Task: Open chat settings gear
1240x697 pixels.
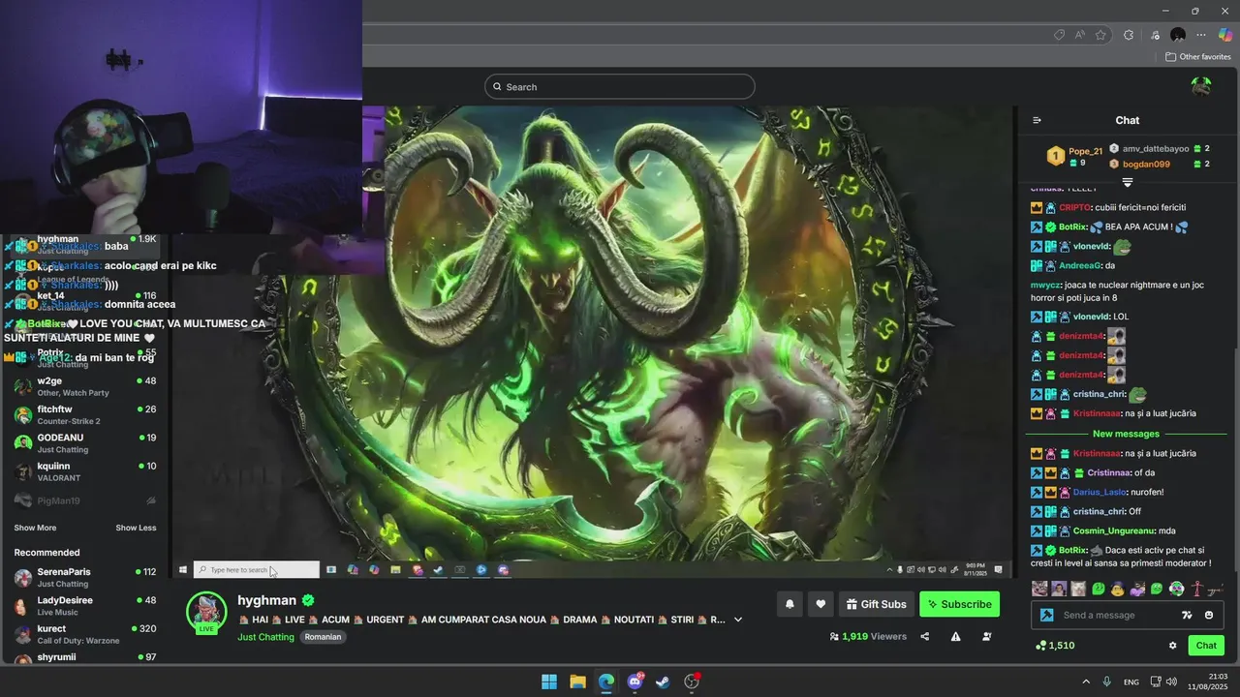Action: coord(1172,646)
